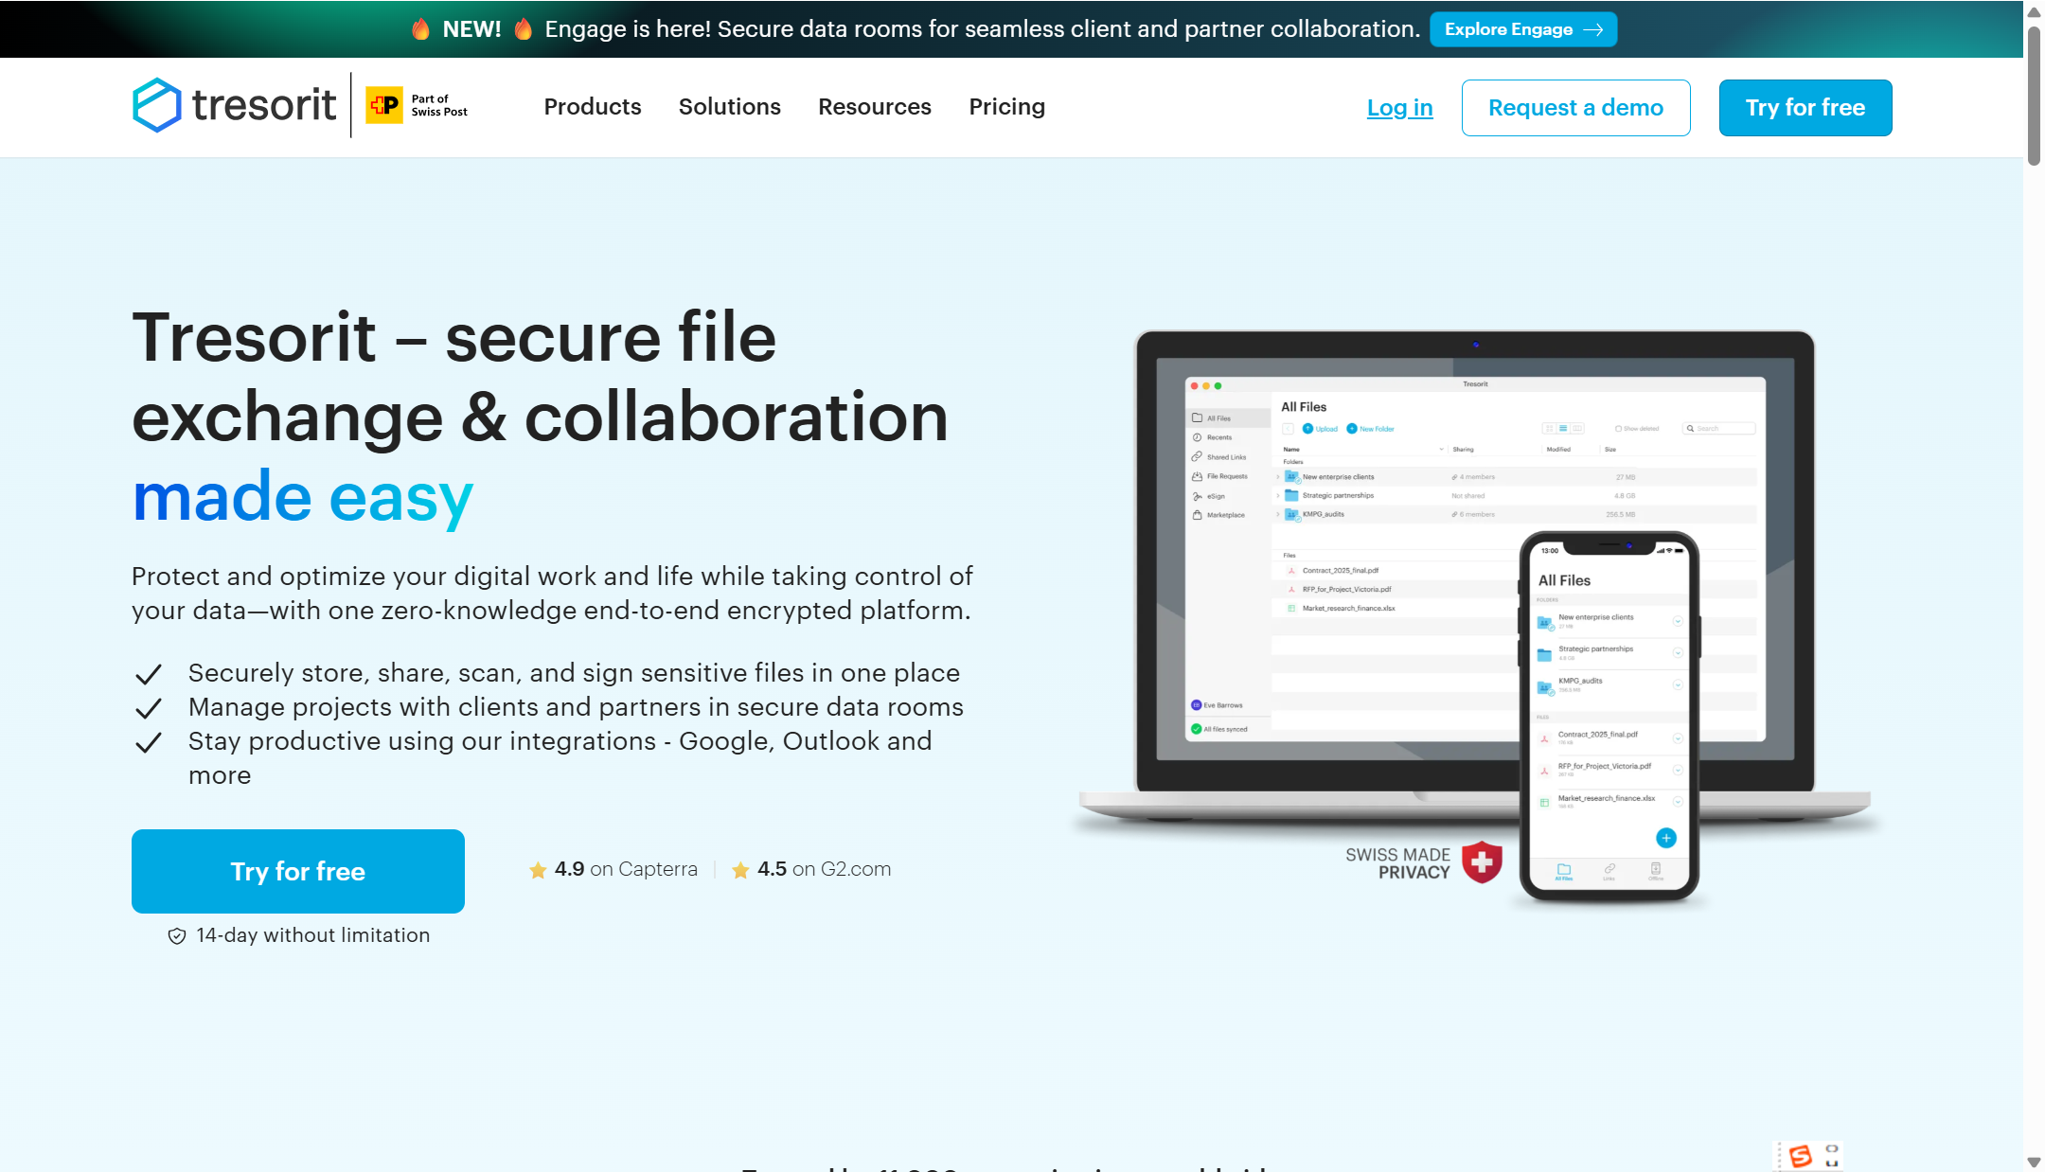Open the Products menu
2045x1172 pixels.
coord(593,107)
